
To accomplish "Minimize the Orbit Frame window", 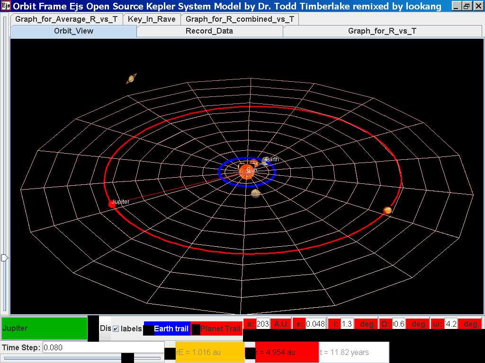I will point(456,6).
